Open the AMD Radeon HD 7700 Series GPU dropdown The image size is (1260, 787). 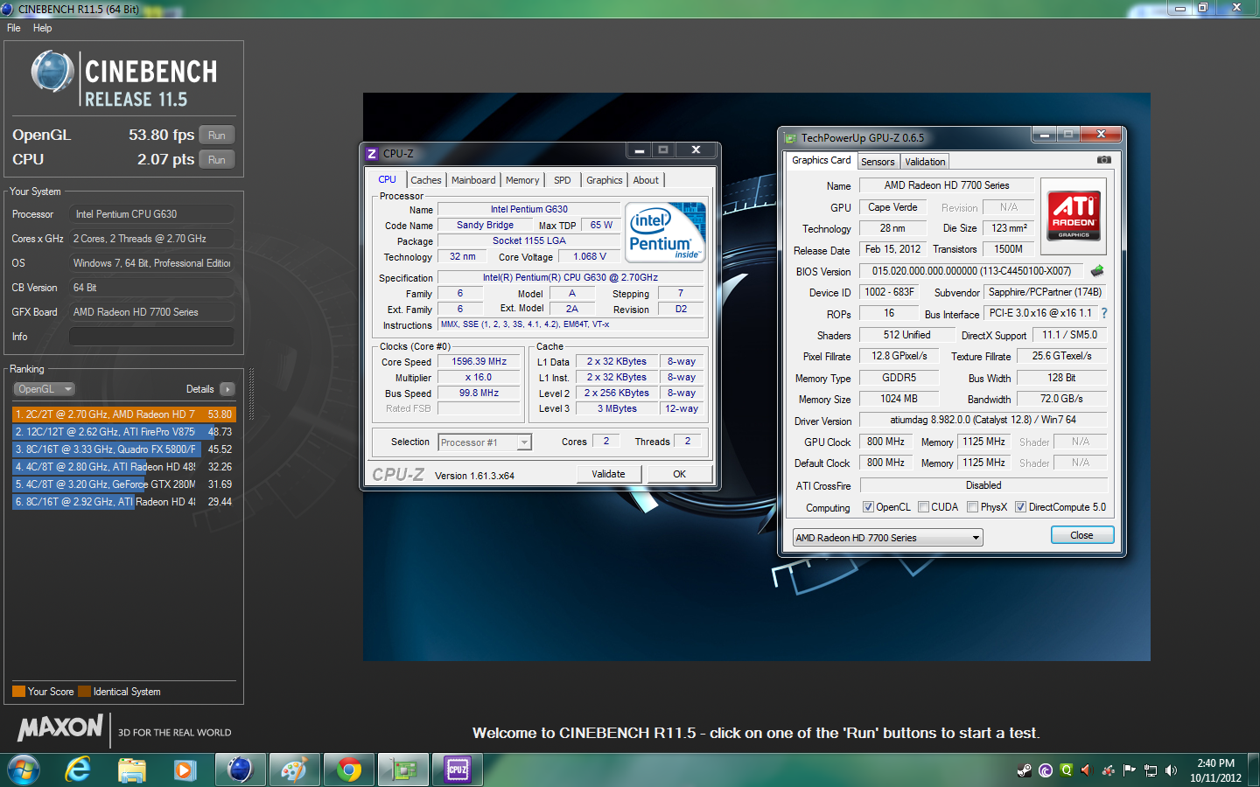point(887,538)
